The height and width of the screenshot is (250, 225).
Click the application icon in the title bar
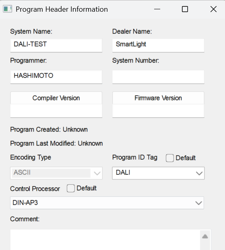tap(7, 9)
